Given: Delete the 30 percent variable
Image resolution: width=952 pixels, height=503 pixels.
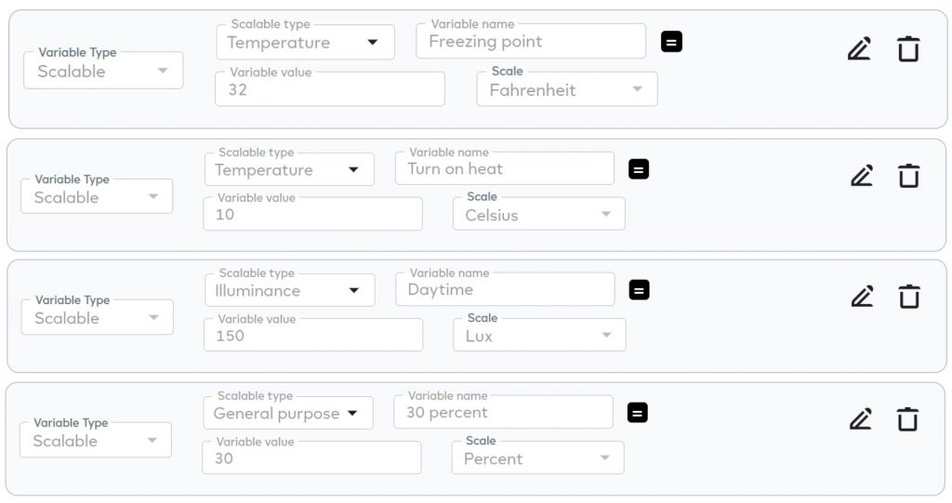Looking at the screenshot, I should (x=907, y=419).
